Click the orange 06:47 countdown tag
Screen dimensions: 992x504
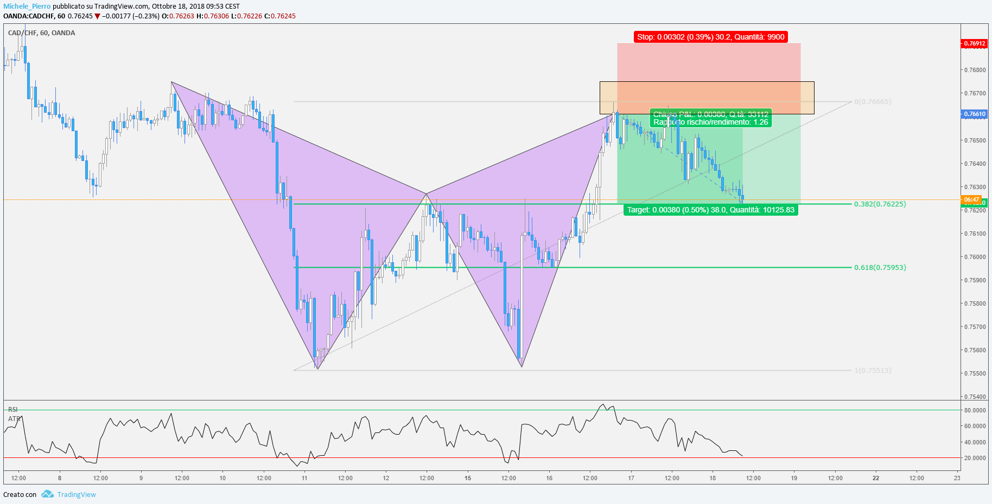[971, 199]
